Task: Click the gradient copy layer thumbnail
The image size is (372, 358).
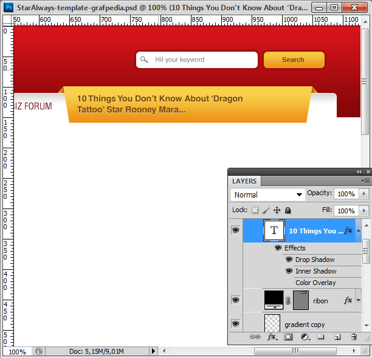Action: click(272, 323)
